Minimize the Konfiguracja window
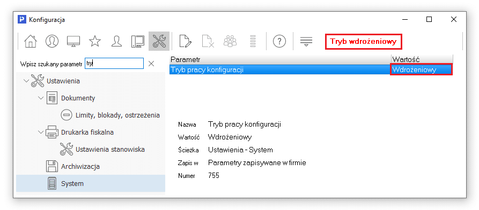 coord(405,19)
